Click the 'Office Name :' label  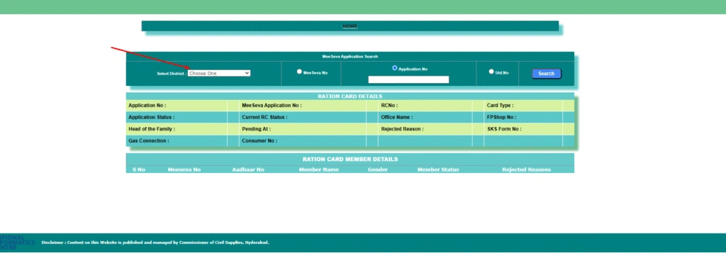click(x=397, y=117)
